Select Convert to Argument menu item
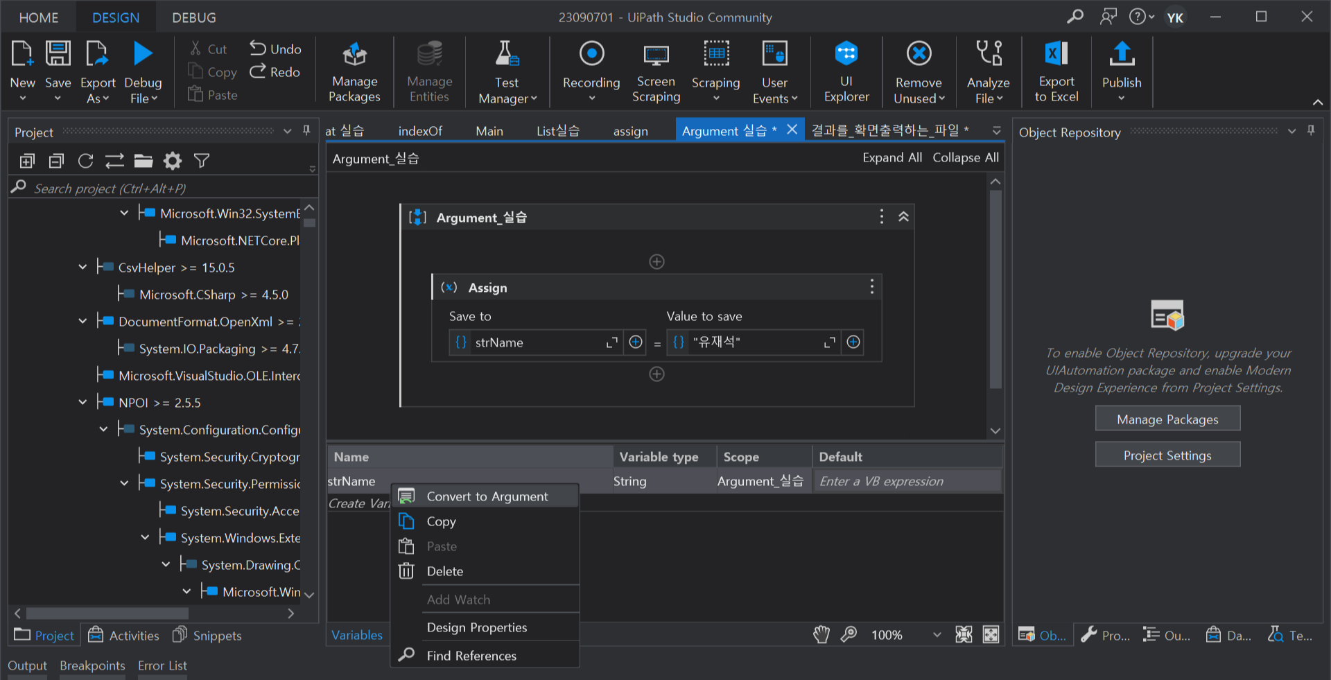 pyautogui.click(x=487, y=496)
